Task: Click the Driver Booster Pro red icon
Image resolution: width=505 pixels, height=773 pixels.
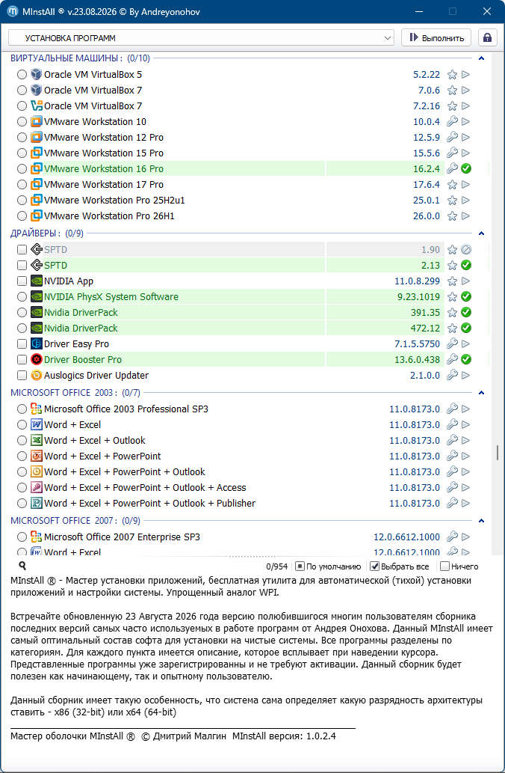Action: coord(36,359)
